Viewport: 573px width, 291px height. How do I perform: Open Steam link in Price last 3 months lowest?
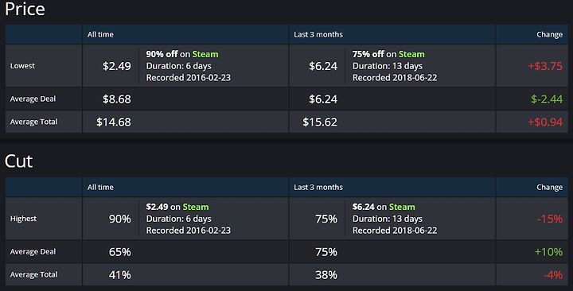411,54
